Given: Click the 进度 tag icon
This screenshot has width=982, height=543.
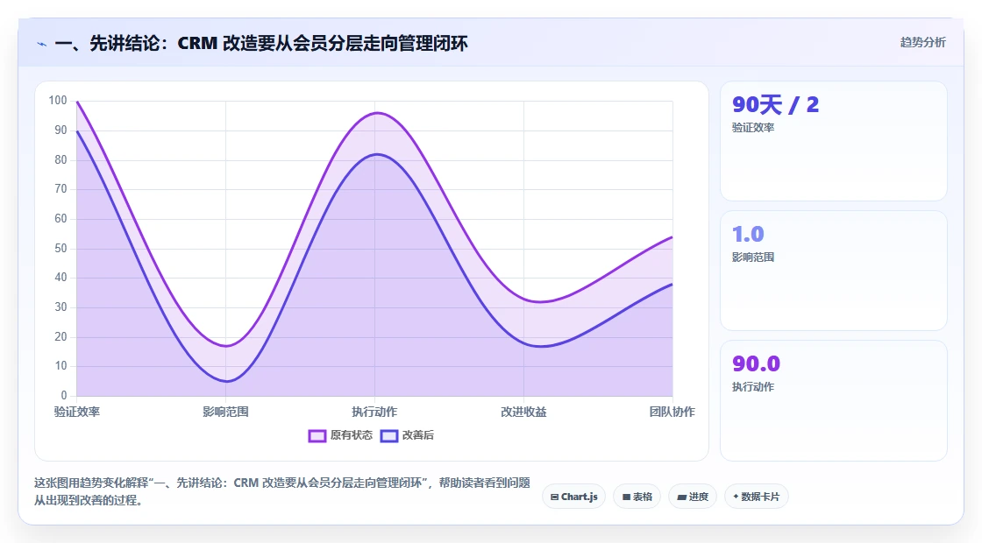Looking at the screenshot, I should pos(682,497).
